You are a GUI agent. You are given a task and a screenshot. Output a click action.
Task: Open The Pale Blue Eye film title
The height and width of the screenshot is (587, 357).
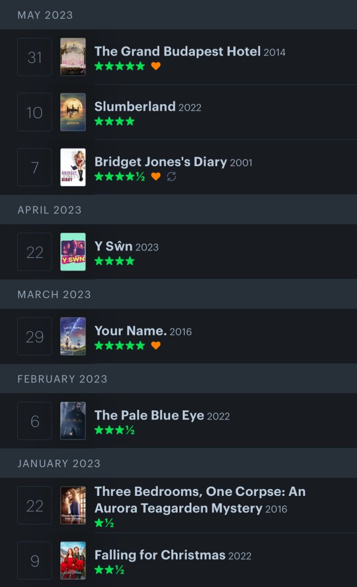(149, 415)
